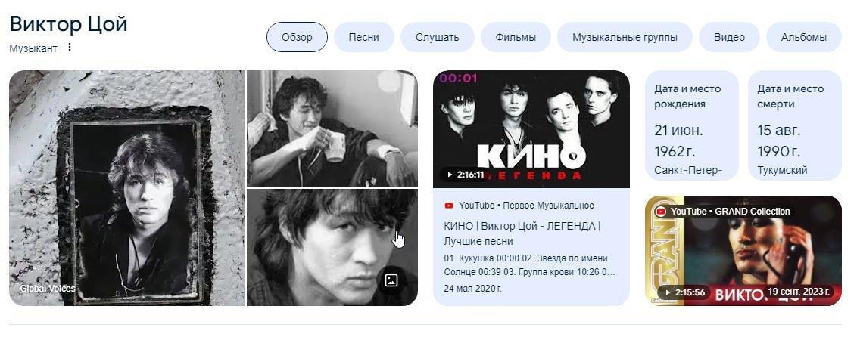
Task: Click the YouTube icon near Первое Музыкальное
Action: coord(449,206)
